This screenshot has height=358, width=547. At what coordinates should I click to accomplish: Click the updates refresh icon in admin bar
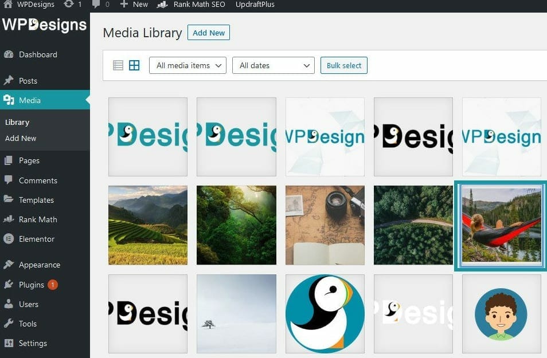pyautogui.click(x=69, y=4)
